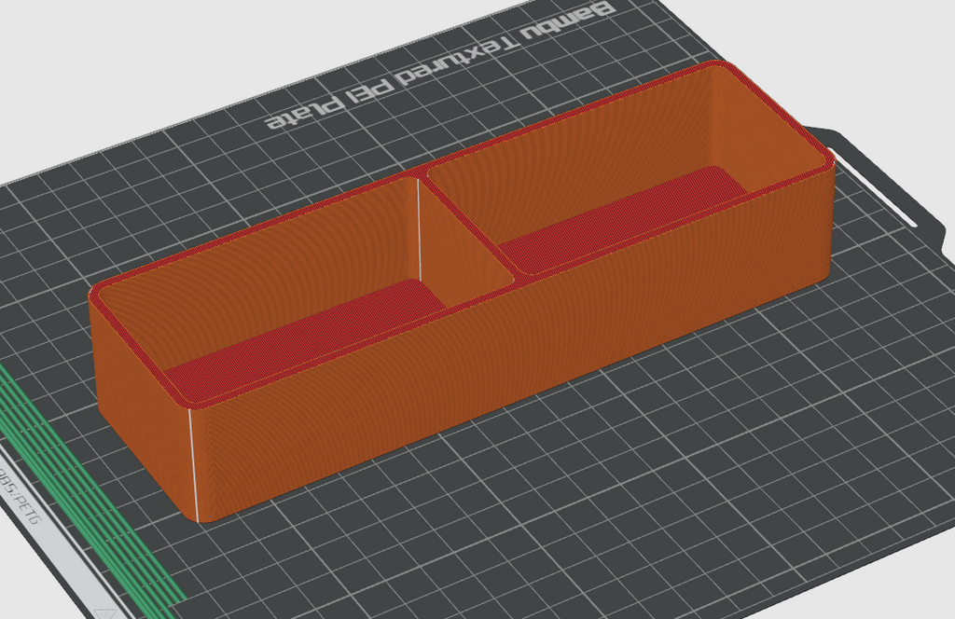Click the white seam line on front corner

pos(194,465)
